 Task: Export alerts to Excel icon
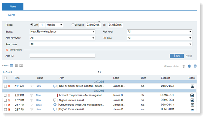tap(189, 66)
